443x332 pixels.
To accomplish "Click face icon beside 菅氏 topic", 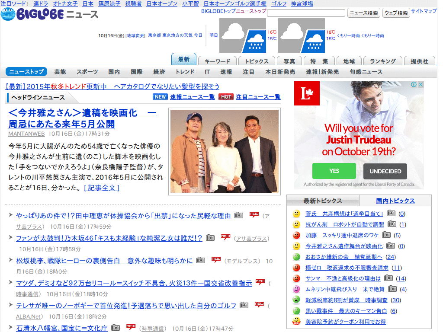I will click(x=296, y=214).
